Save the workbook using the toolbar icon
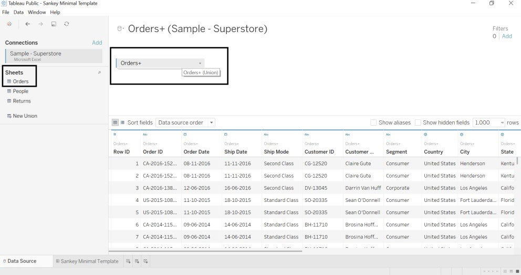Image resolution: width=521 pixels, height=275 pixels. click(x=54, y=24)
